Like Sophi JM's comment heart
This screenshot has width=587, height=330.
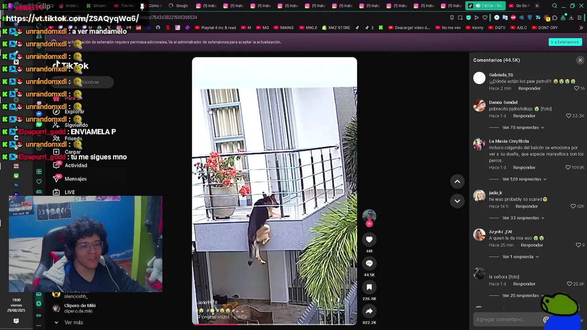578,245
